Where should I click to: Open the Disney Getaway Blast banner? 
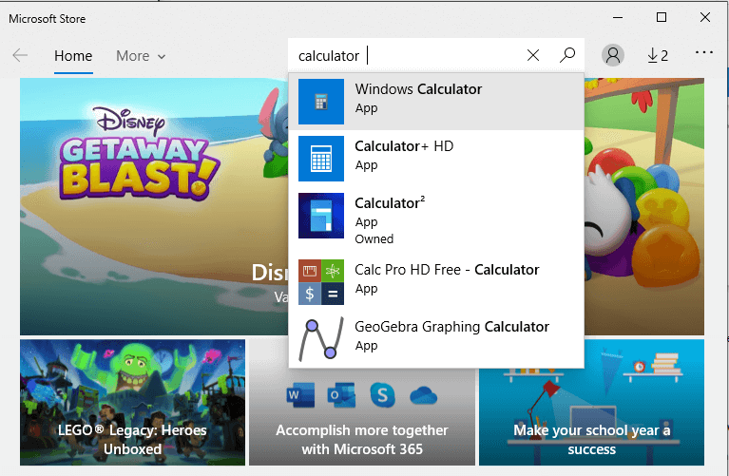[153, 206]
